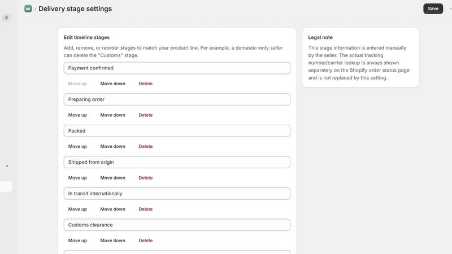Click the green app icon in breadcrumb

point(28,8)
